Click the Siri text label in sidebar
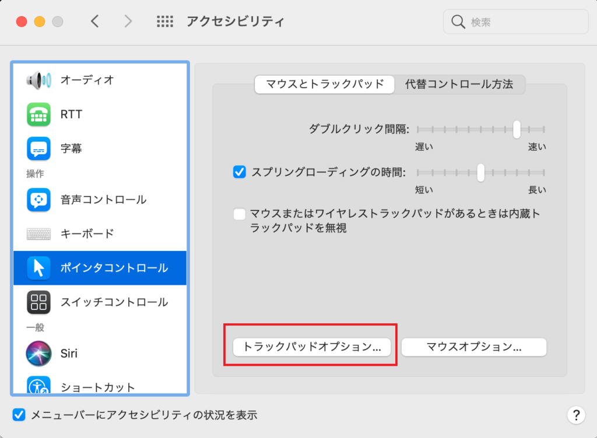 69,354
